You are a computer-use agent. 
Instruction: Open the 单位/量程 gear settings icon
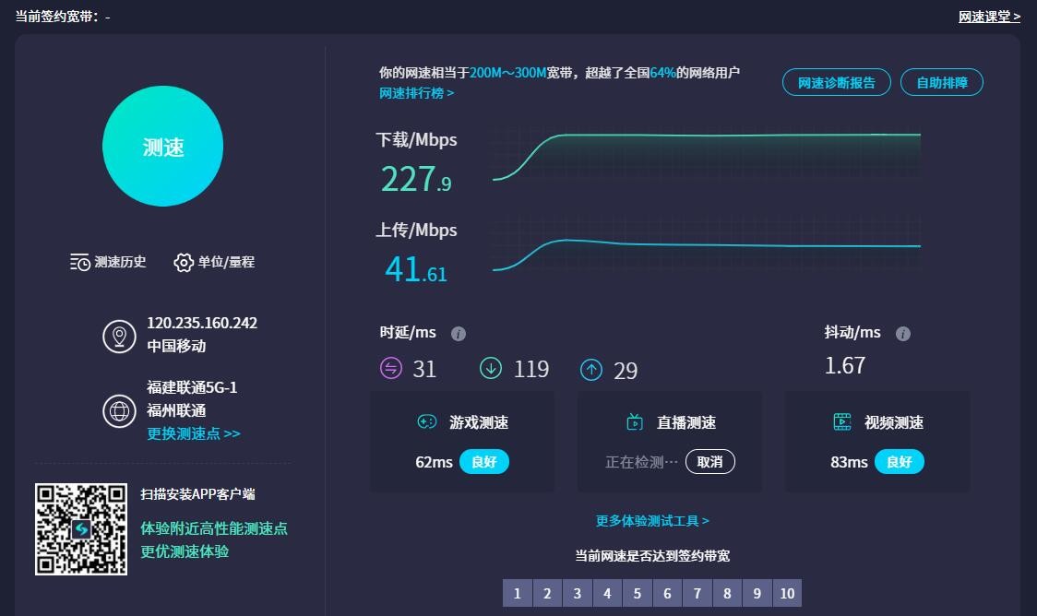click(184, 262)
